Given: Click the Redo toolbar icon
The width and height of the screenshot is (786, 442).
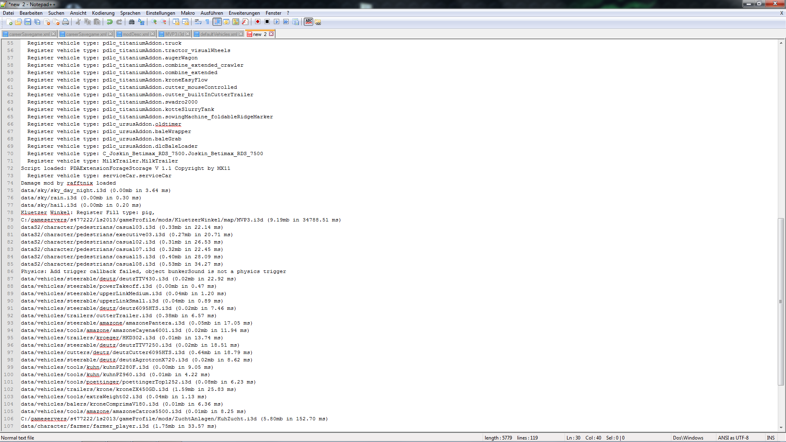Looking at the screenshot, I should point(119,22).
